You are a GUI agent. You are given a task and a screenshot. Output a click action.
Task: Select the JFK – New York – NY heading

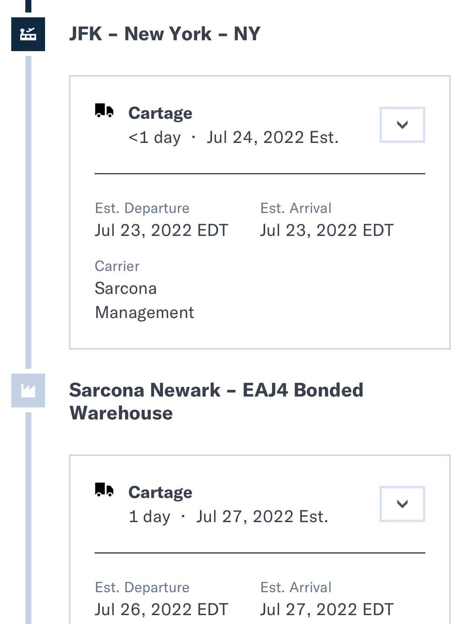coord(165,34)
